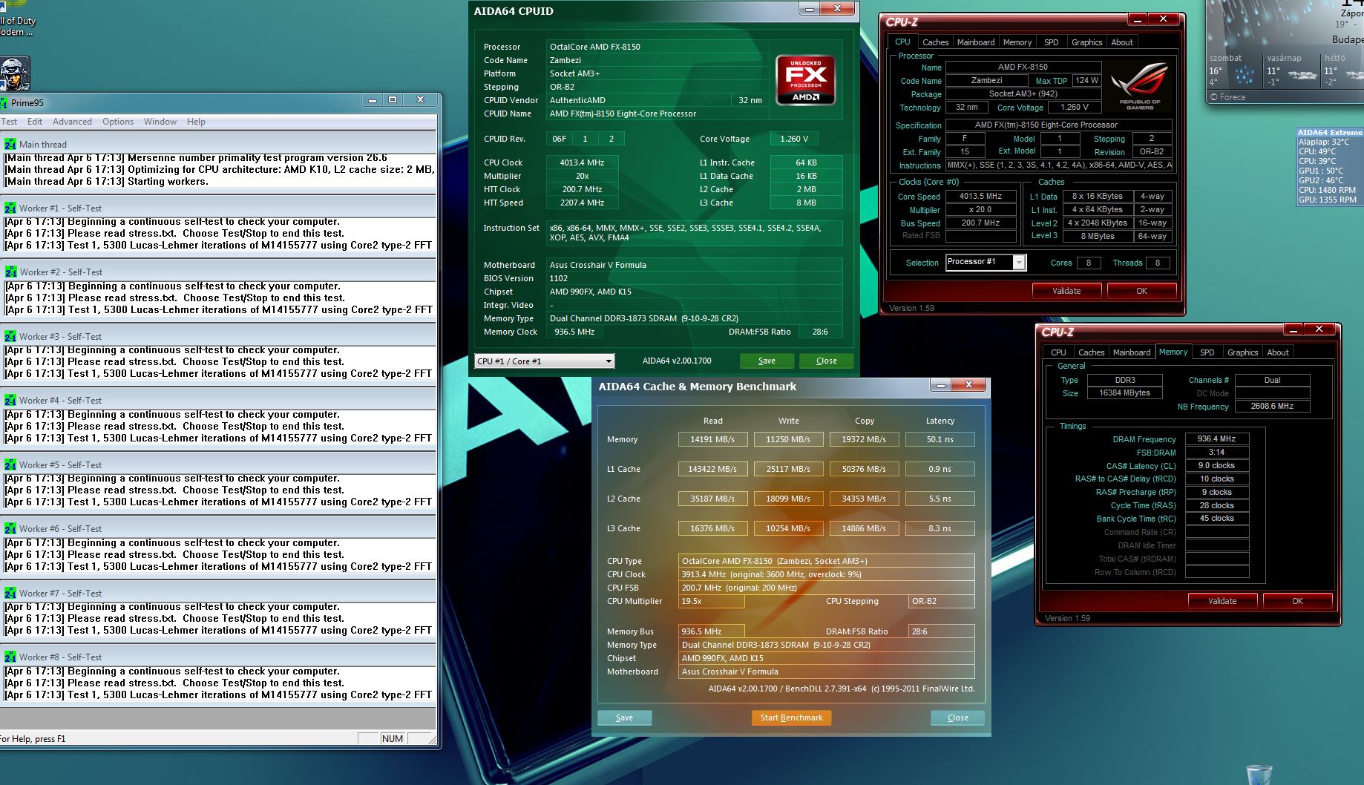
Task: Click the Worker #8 Self-Test window icon
Action: pyautogui.click(x=10, y=657)
